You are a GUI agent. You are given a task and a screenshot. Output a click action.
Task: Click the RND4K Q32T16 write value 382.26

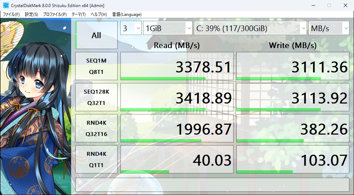[293, 128]
